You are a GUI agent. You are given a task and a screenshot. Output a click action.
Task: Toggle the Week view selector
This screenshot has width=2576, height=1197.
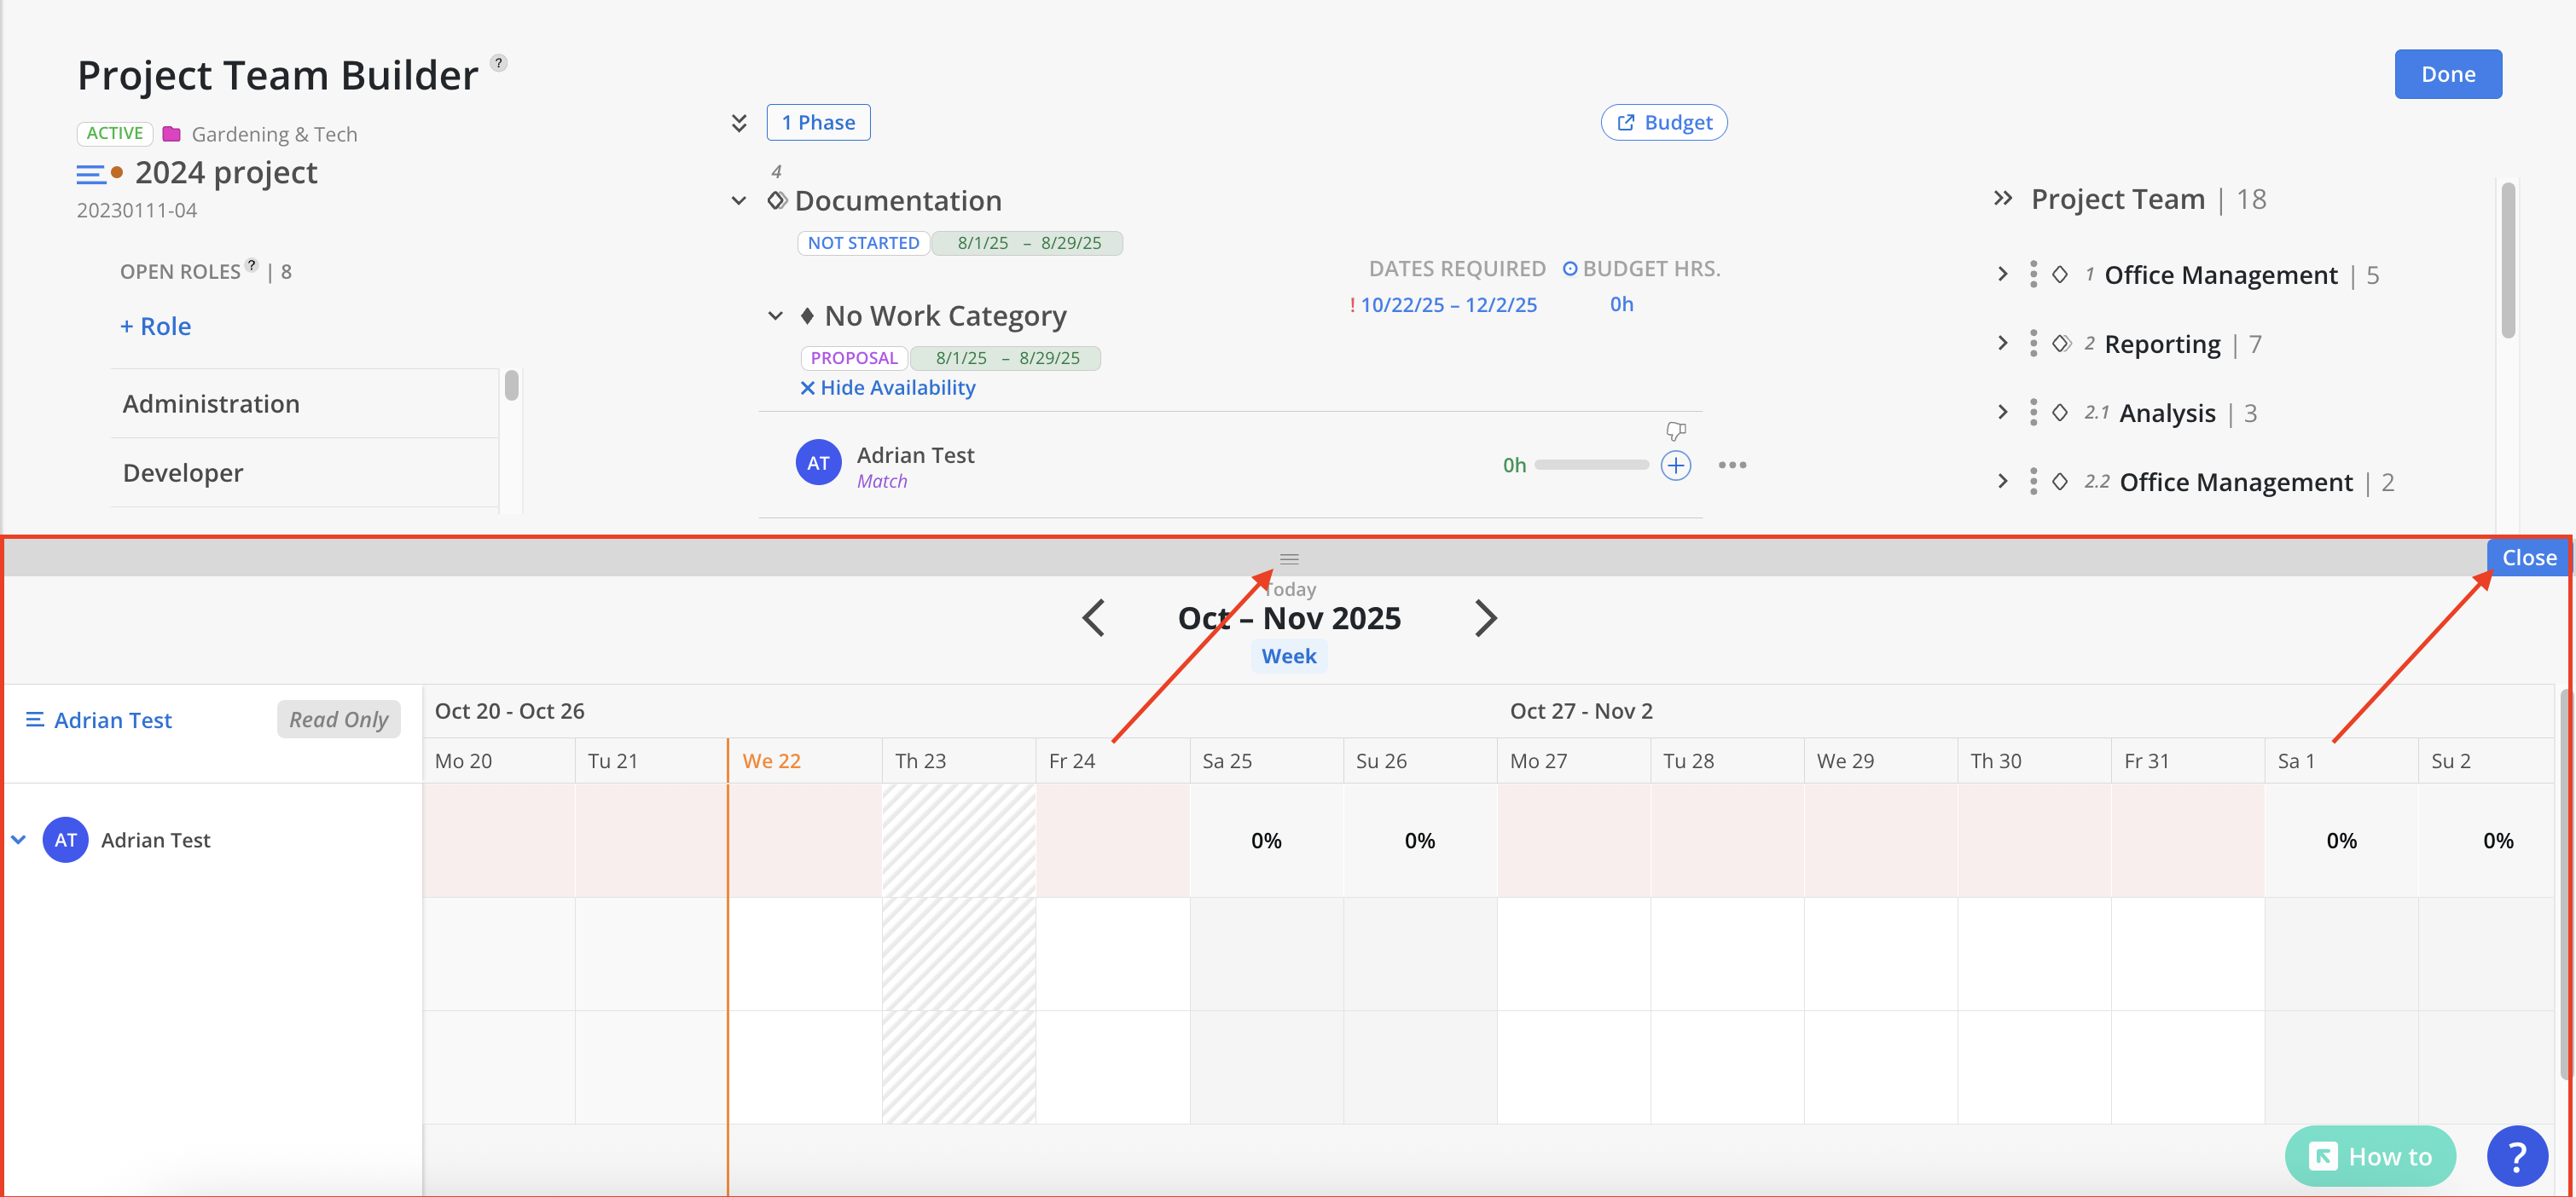1288,656
